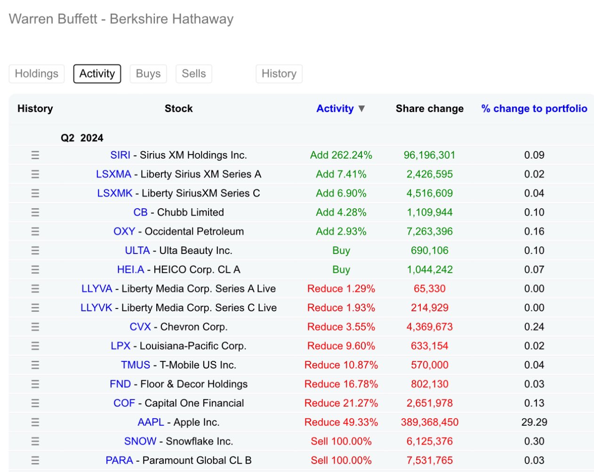This screenshot has height=472, width=594.
Task: Switch to the Holdings tab
Action: point(37,74)
